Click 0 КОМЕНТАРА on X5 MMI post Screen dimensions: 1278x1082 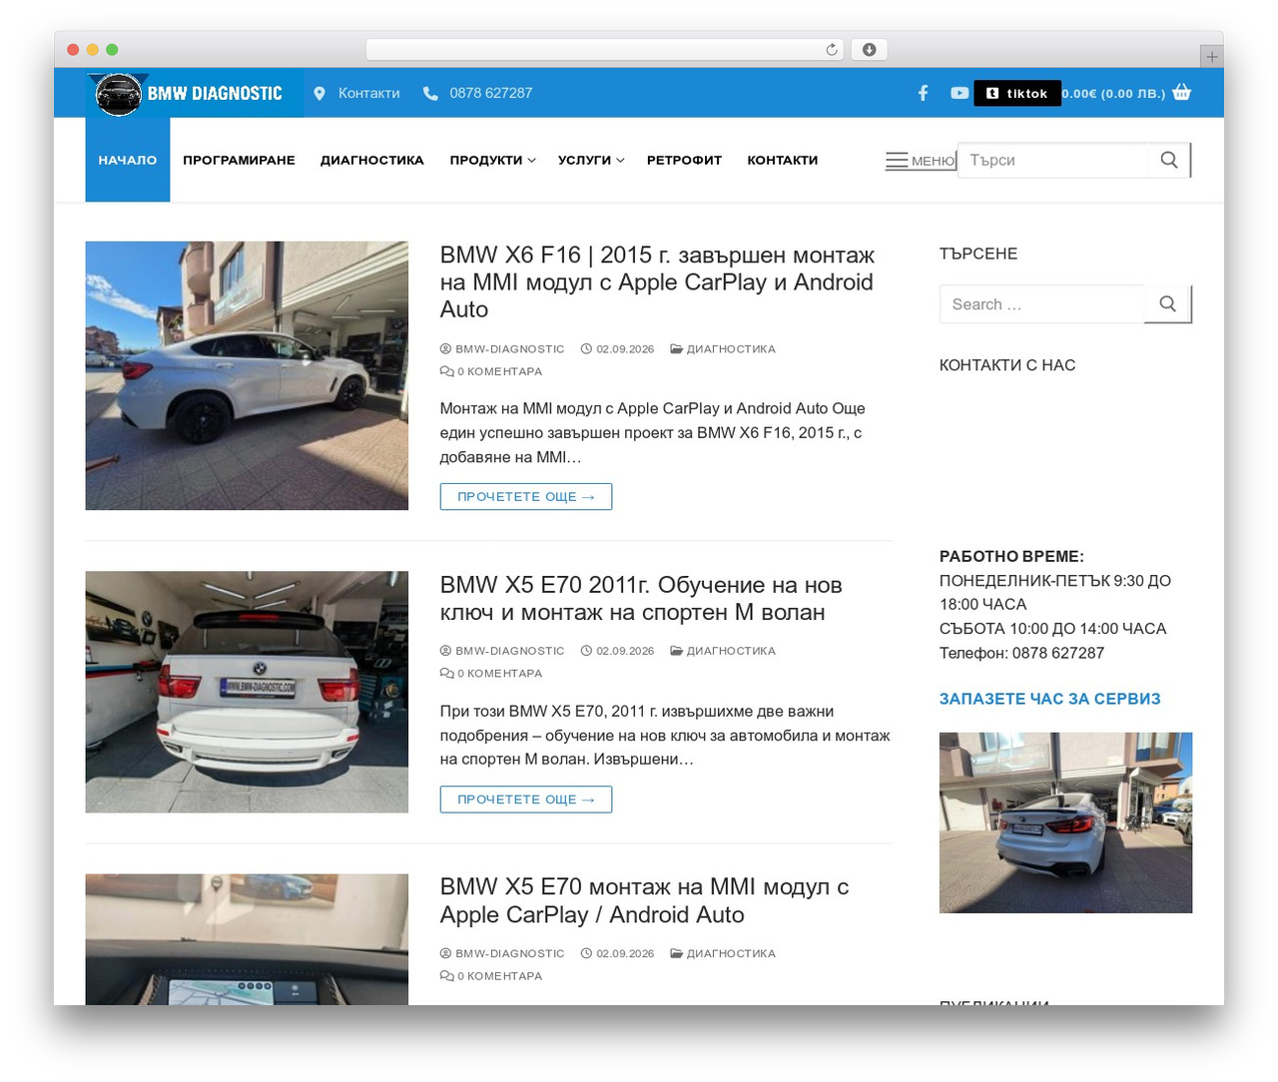click(x=499, y=976)
